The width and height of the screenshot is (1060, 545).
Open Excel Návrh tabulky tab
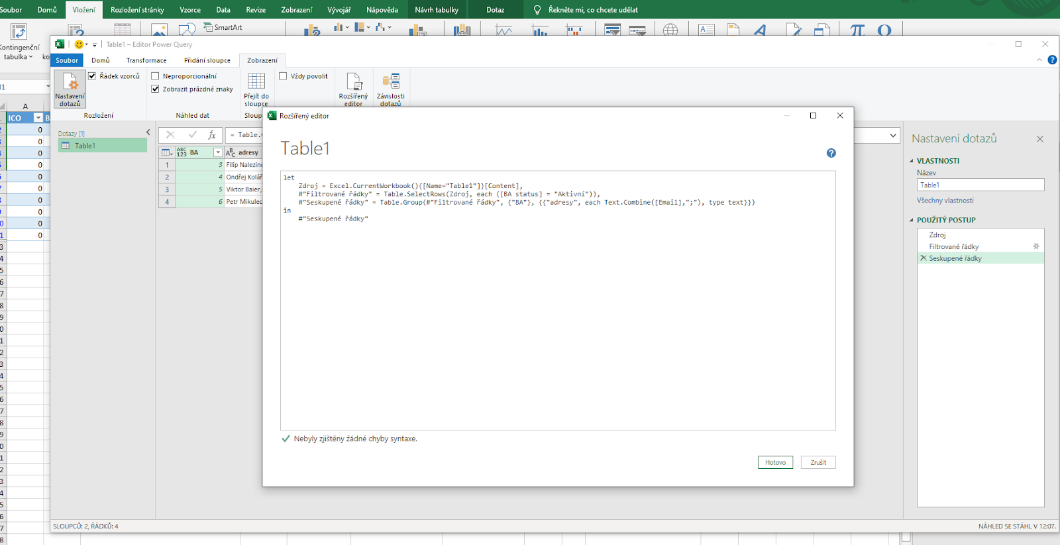tap(437, 10)
